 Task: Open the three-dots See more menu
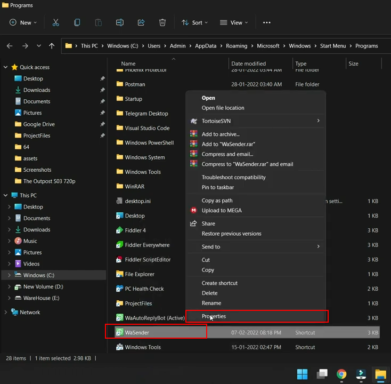266,23
